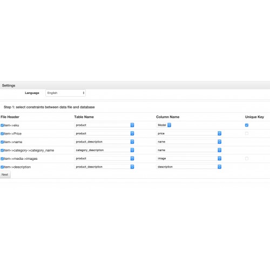Enable Unique Key for the price row
The image size is (270, 270).
coord(247,133)
